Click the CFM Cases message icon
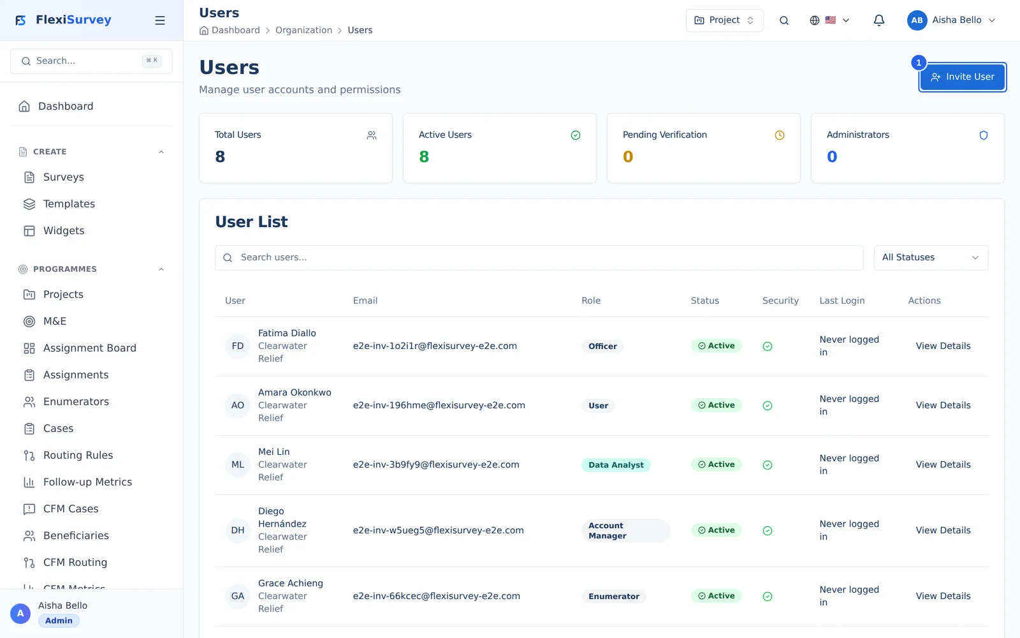 point(29,509)
